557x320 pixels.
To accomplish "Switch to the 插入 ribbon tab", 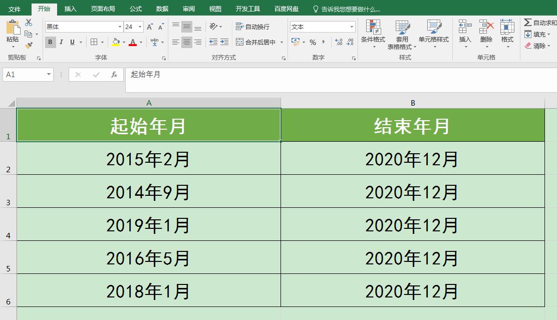I will [70, 8].
